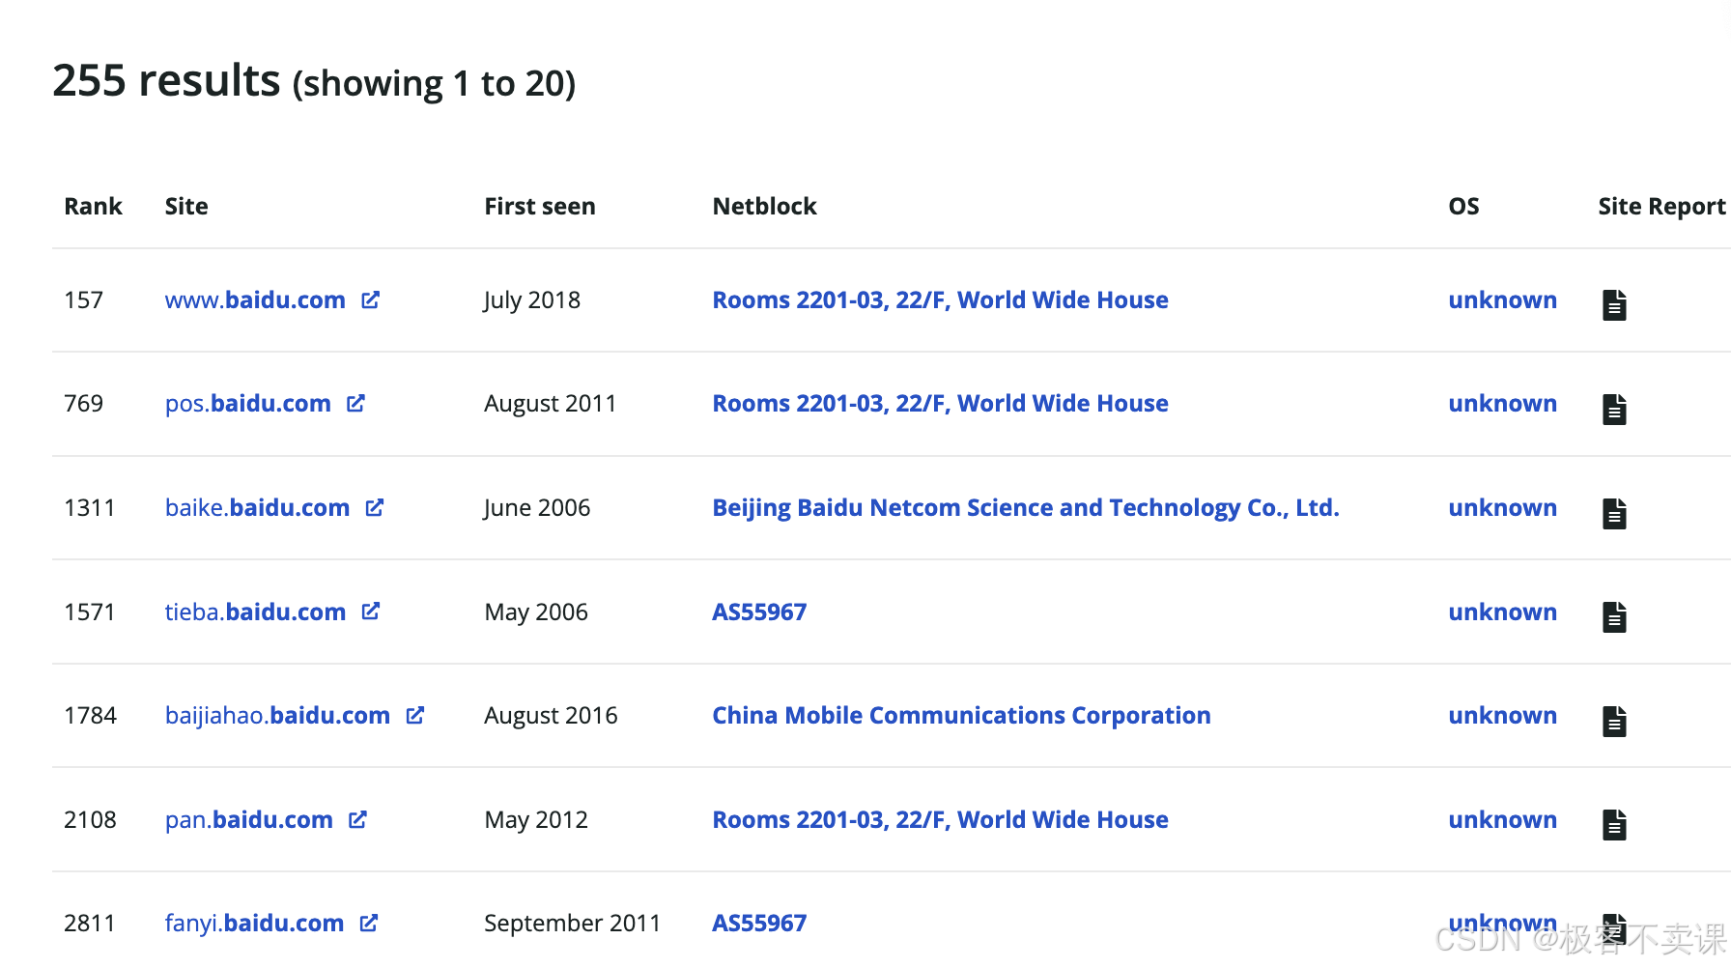View site report icon for baijiahao.baidu.com row
Image resolution: width=1731 pixels, height=968 pixels.
(1614, 721)
